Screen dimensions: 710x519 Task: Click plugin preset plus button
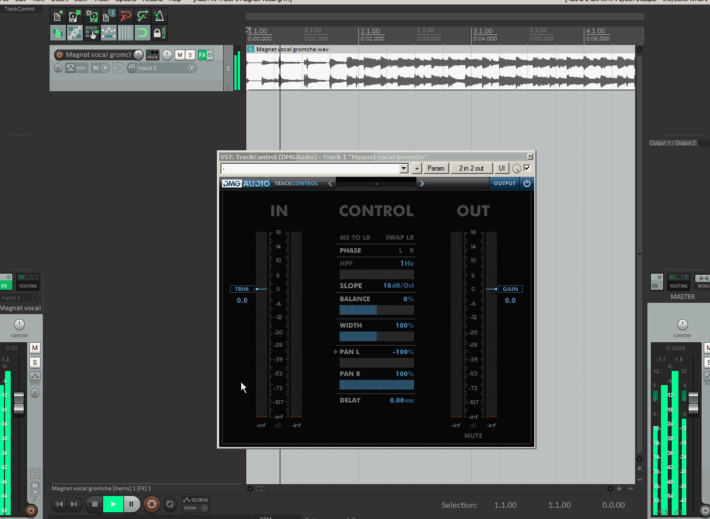[x=417, y=168]
